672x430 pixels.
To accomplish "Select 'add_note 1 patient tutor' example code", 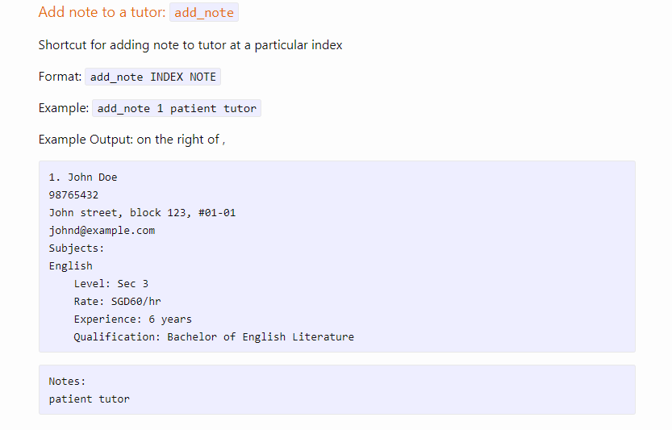I will 177,108.
